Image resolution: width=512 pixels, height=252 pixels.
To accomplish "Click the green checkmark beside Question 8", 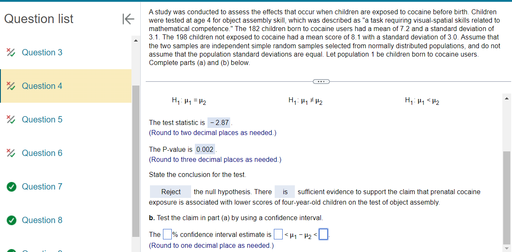I will coord(11,220).
